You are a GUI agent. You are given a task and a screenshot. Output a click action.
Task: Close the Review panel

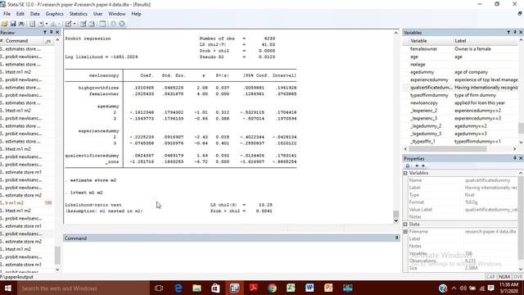coord(57,33)
